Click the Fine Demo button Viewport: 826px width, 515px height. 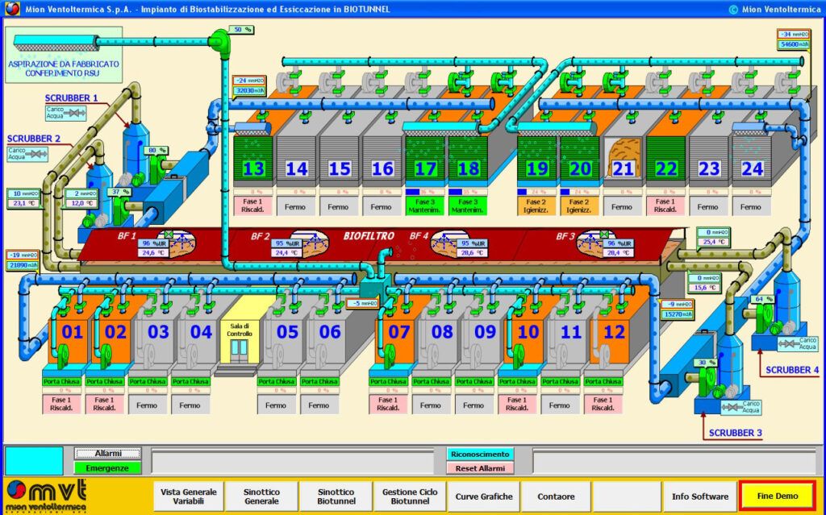point(777,496)
